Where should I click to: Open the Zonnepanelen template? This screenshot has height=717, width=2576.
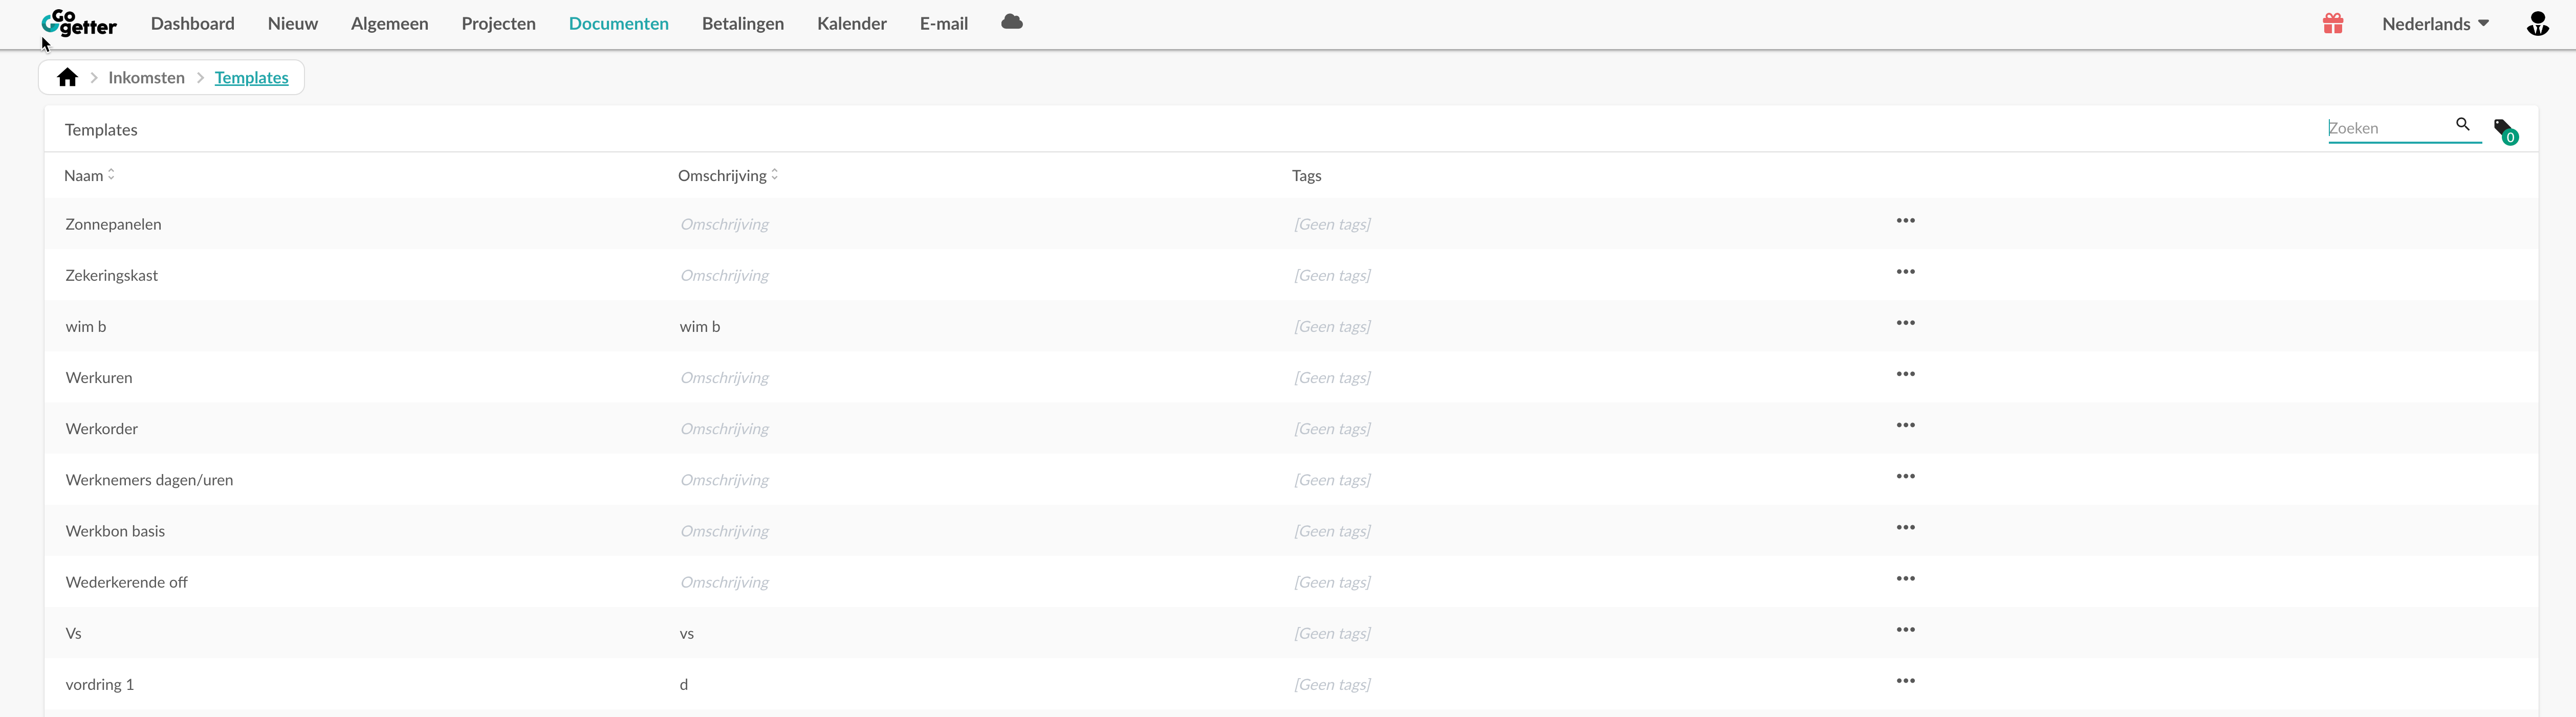[114, 224]
